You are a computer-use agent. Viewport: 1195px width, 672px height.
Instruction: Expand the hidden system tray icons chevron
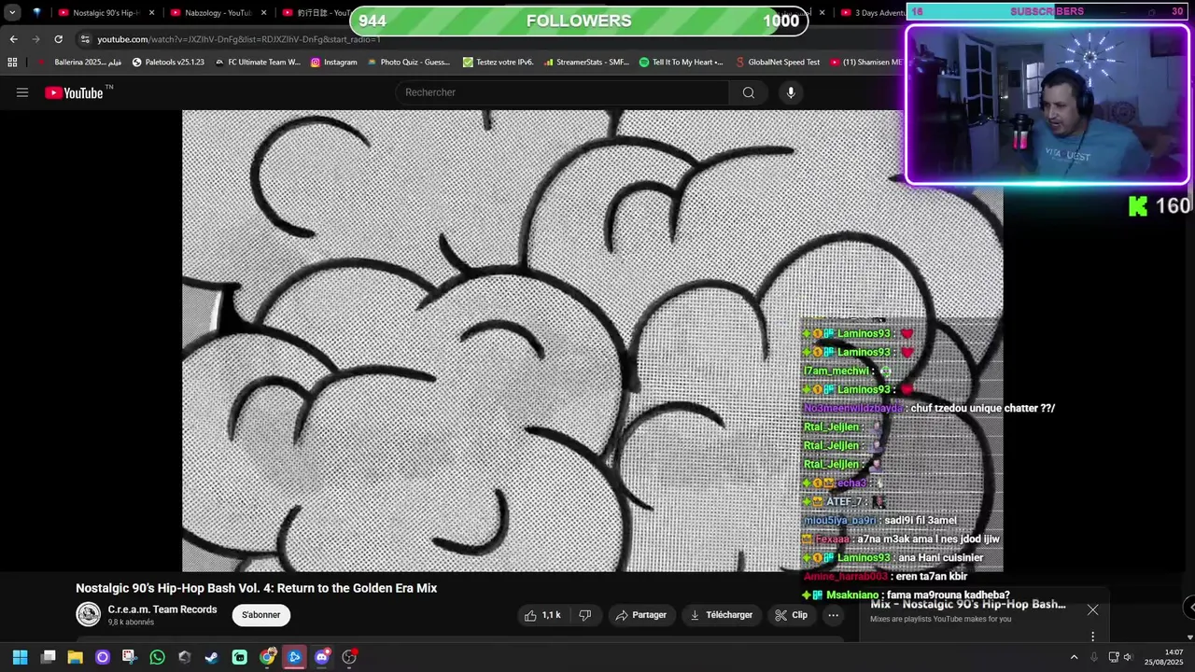[x=1074, y=657]
